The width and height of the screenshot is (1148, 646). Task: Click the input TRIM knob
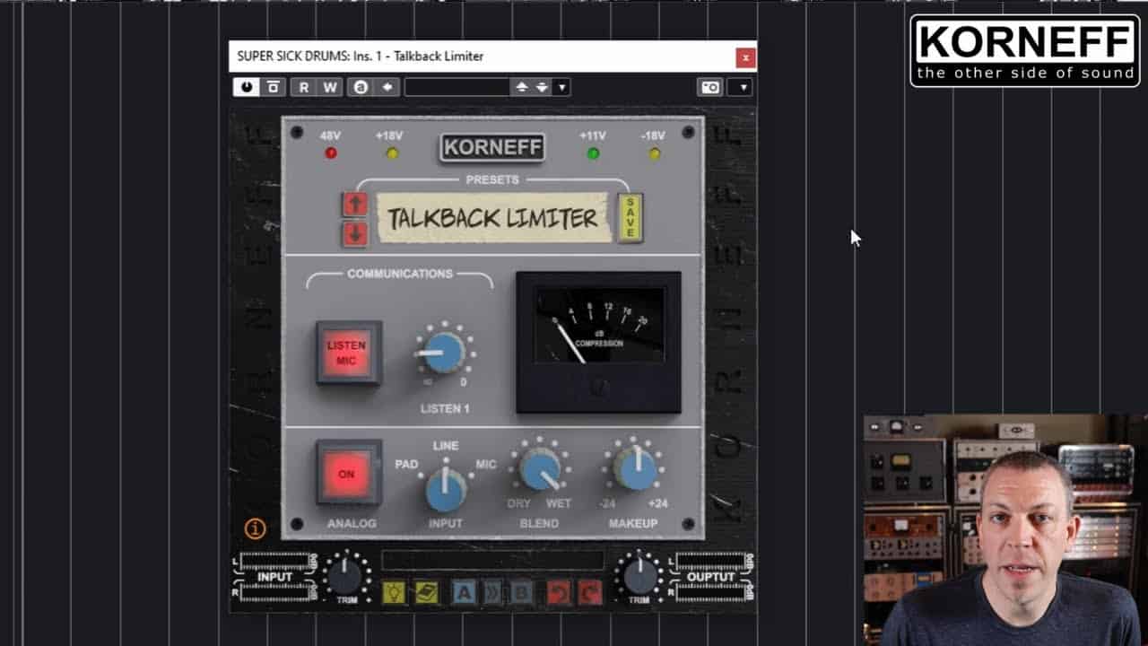[345, 577]
